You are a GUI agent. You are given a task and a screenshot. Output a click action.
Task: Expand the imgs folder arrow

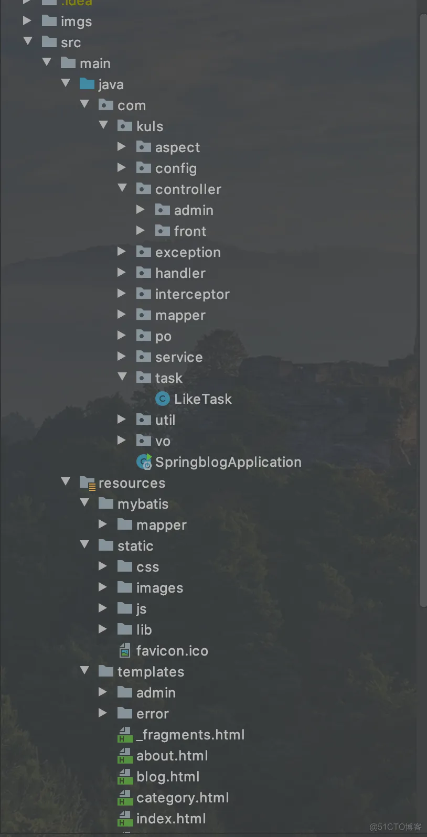click(x=27, y=21)
